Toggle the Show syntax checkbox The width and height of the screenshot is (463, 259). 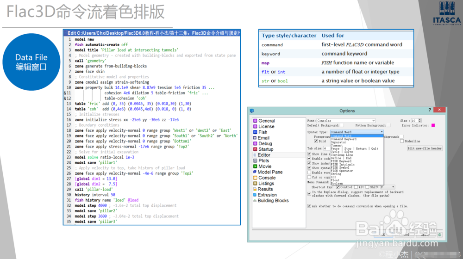coord(309,168)
